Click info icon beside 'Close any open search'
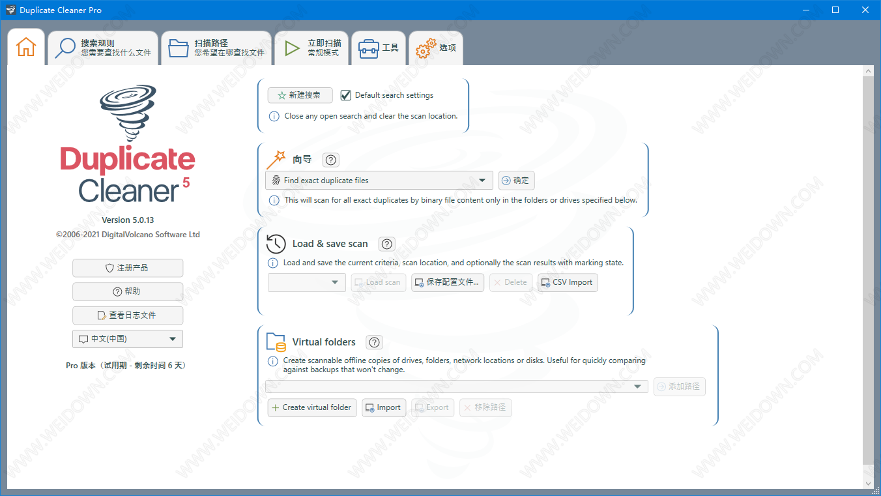This screenshot has height=496, width=881. tap(274, 116)
